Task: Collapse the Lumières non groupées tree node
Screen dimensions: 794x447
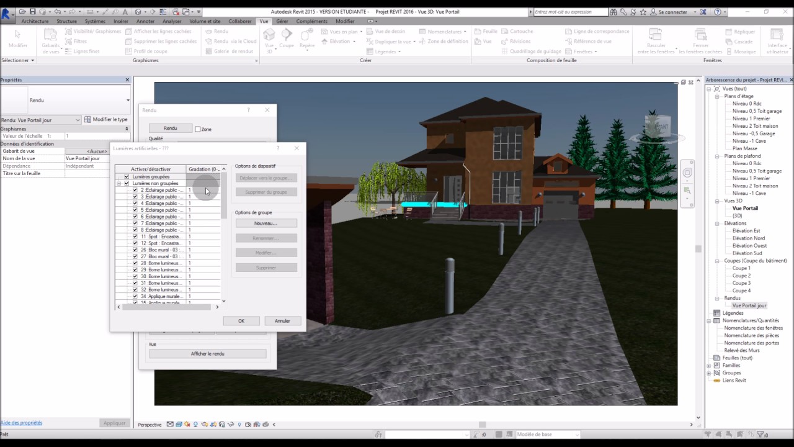Action: tap(118, 184)
